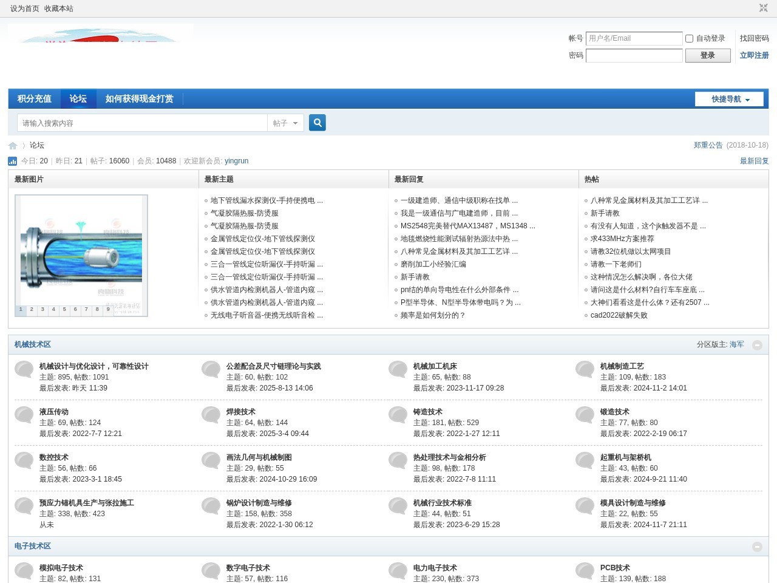This screenshot has height=583, width=777.
Task: Click 设为首页 in the top bar
Action: (25, 9)
